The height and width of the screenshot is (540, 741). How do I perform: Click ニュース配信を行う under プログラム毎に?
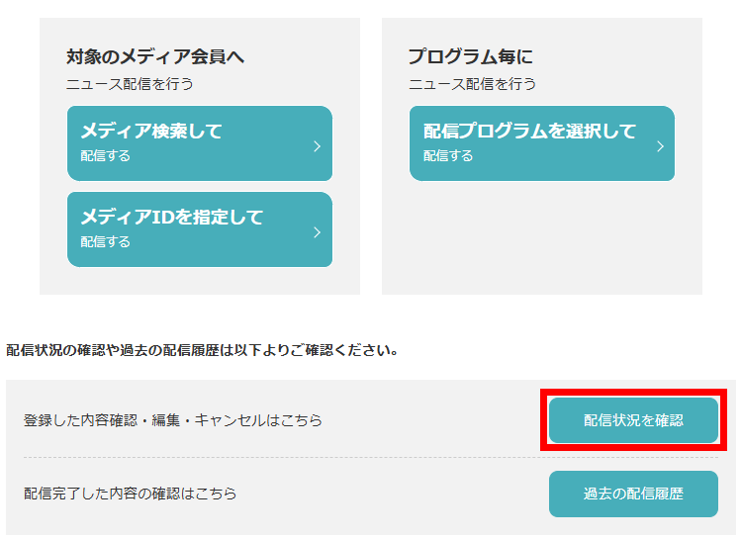(472, 84)
